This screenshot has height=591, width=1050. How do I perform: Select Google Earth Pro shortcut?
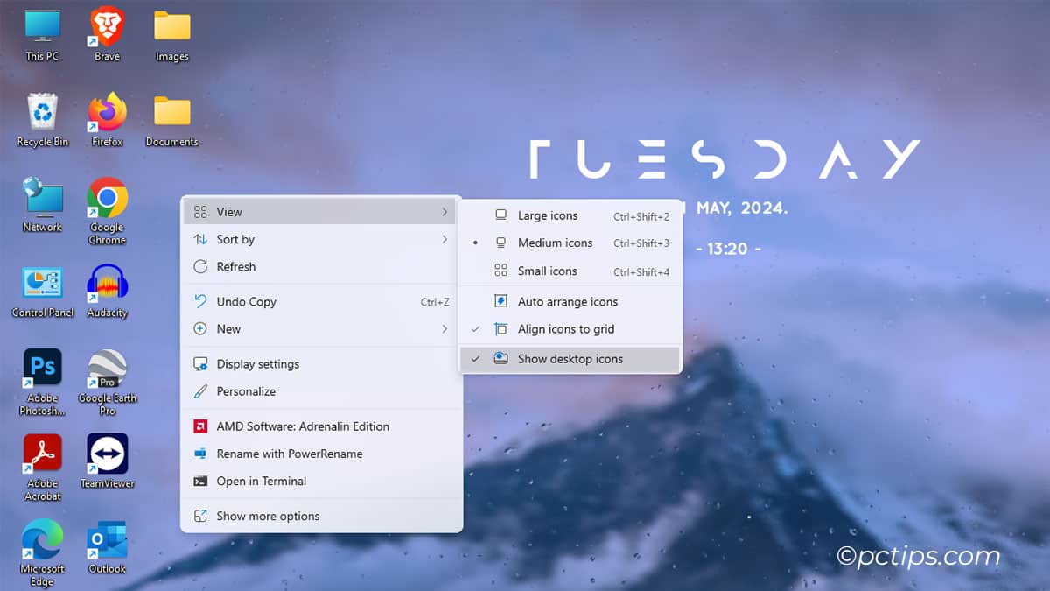[x=107, y=382]
